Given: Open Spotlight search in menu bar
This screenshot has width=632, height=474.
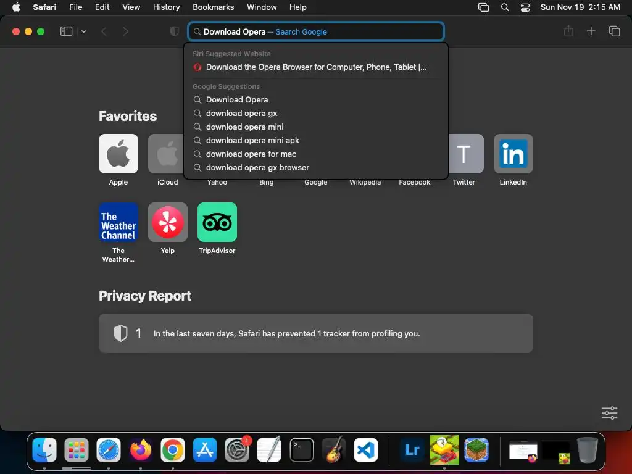Looking at the screenshot, I should click(x=505, y=7).
